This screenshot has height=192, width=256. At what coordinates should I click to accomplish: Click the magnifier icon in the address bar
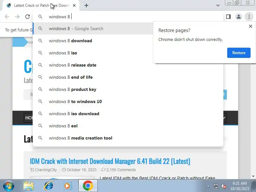tap(40, 17)
